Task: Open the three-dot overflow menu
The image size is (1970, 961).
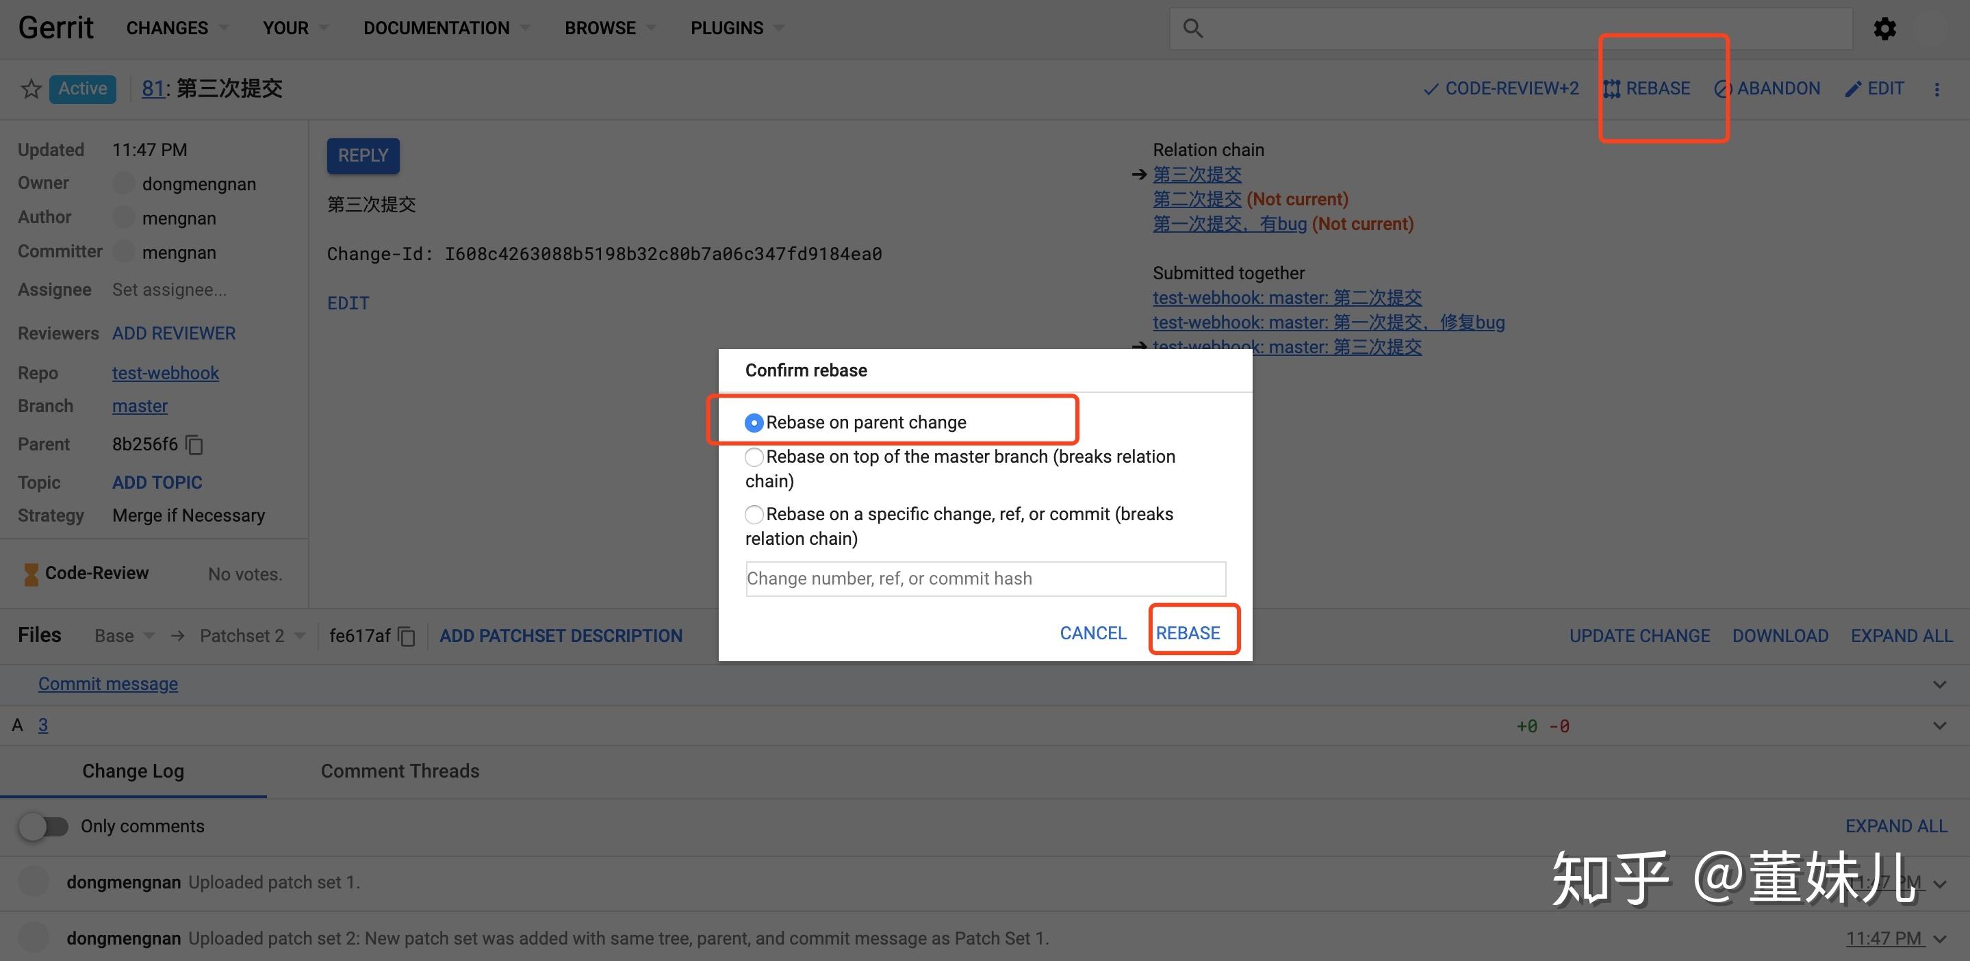Action: pos(1938,89)
